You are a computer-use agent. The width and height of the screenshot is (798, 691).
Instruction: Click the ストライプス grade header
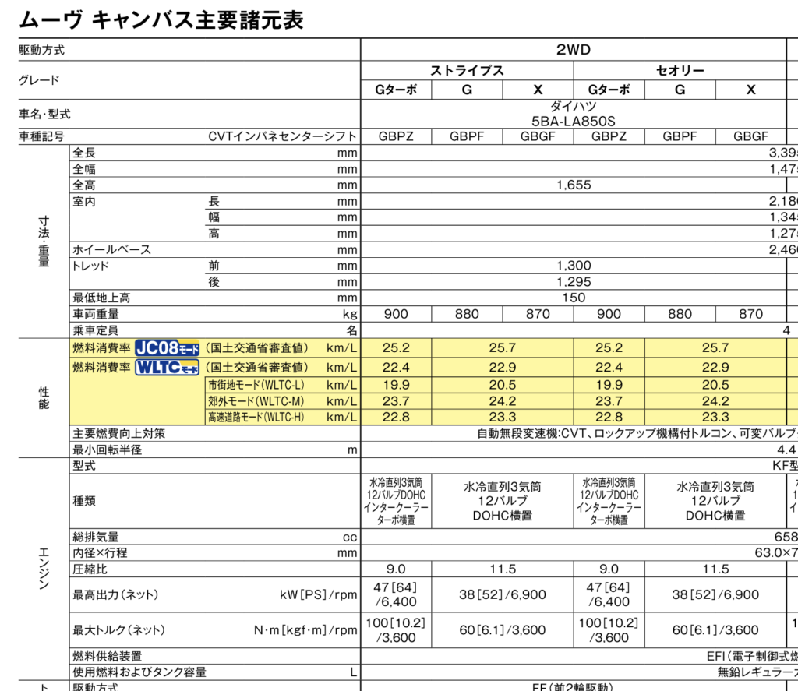click(467, 71)
